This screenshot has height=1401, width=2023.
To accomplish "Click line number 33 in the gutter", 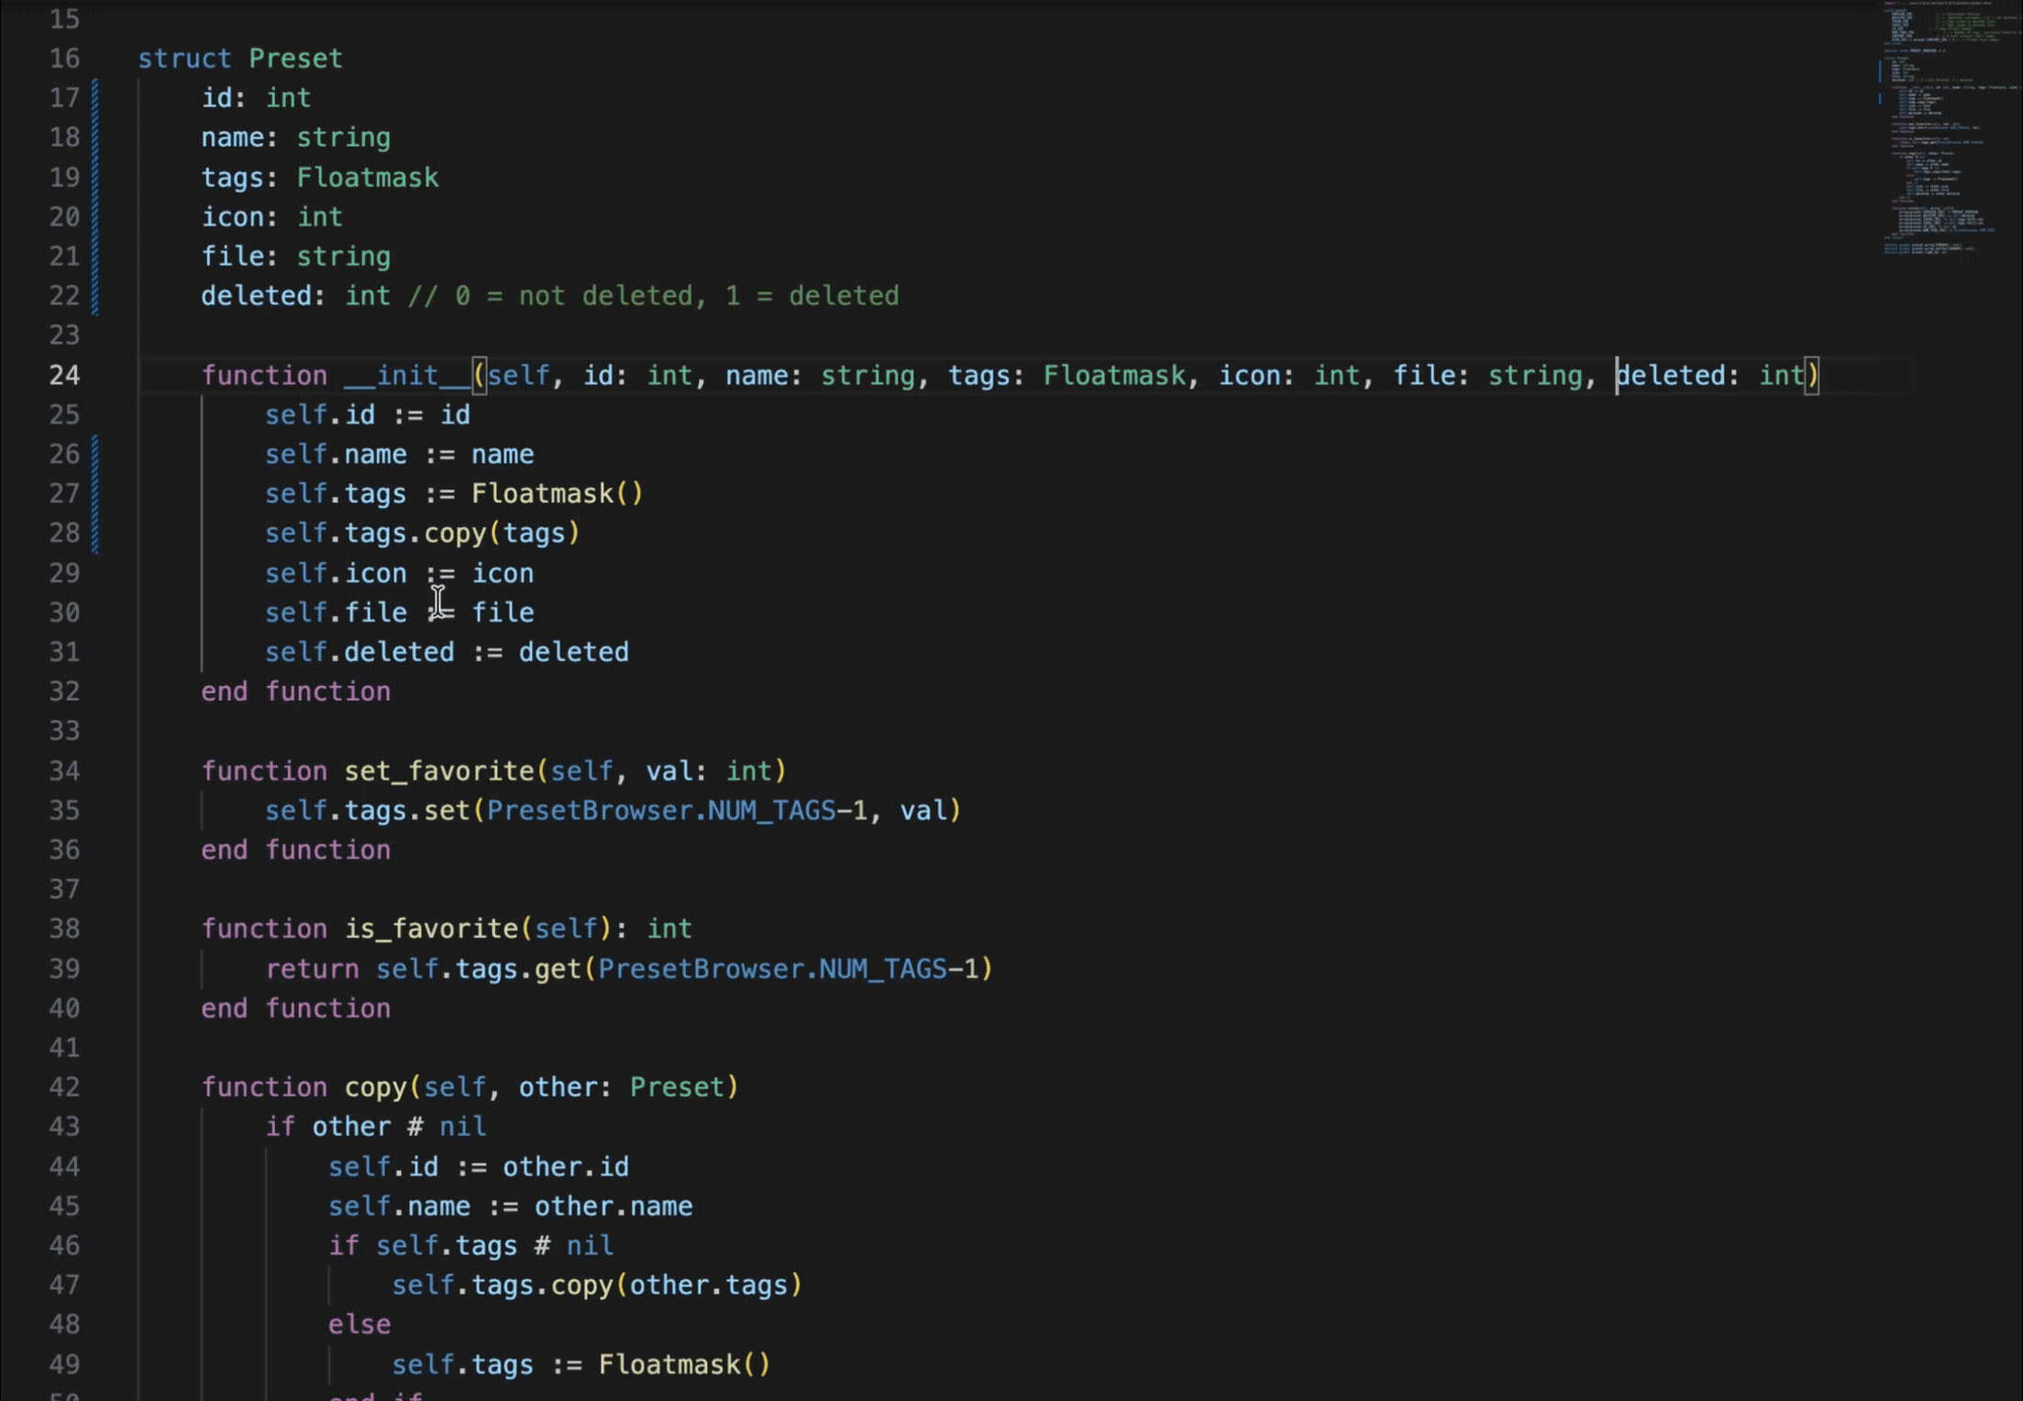I will click(x=64, y=731).
